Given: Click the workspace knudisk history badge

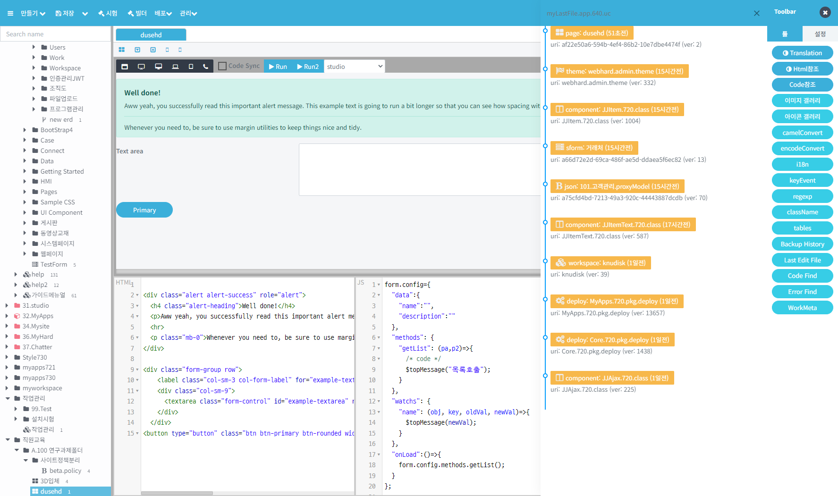Looking at the screenshot, I should tap(601, 263).
